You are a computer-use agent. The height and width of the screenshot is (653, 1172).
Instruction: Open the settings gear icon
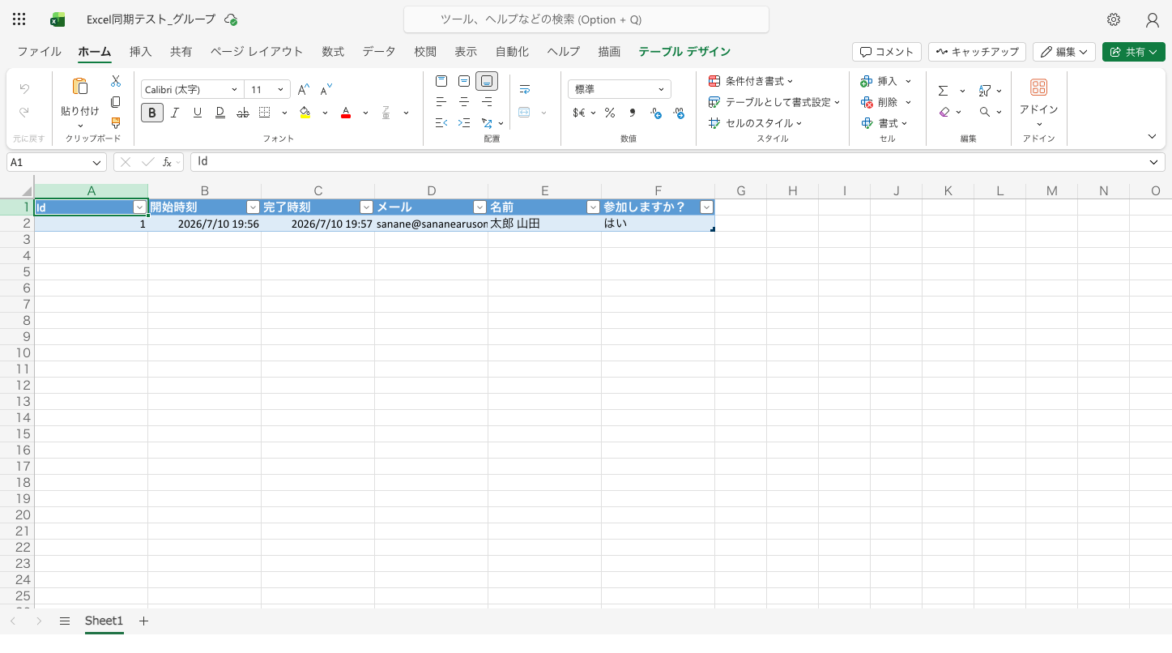coord(1114,19)
